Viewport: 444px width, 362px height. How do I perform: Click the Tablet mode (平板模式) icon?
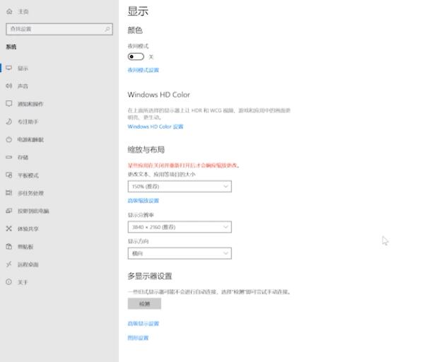coord(9,175)
